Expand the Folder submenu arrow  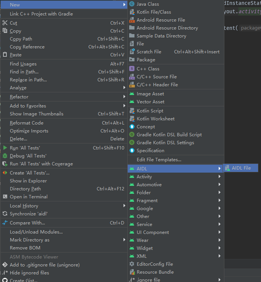219,192
